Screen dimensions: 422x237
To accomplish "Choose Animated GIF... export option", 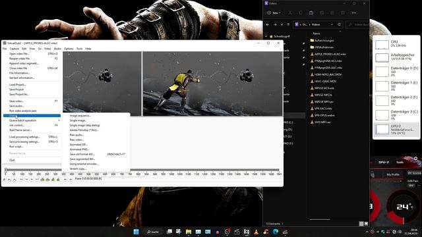I will click(96, 145).
